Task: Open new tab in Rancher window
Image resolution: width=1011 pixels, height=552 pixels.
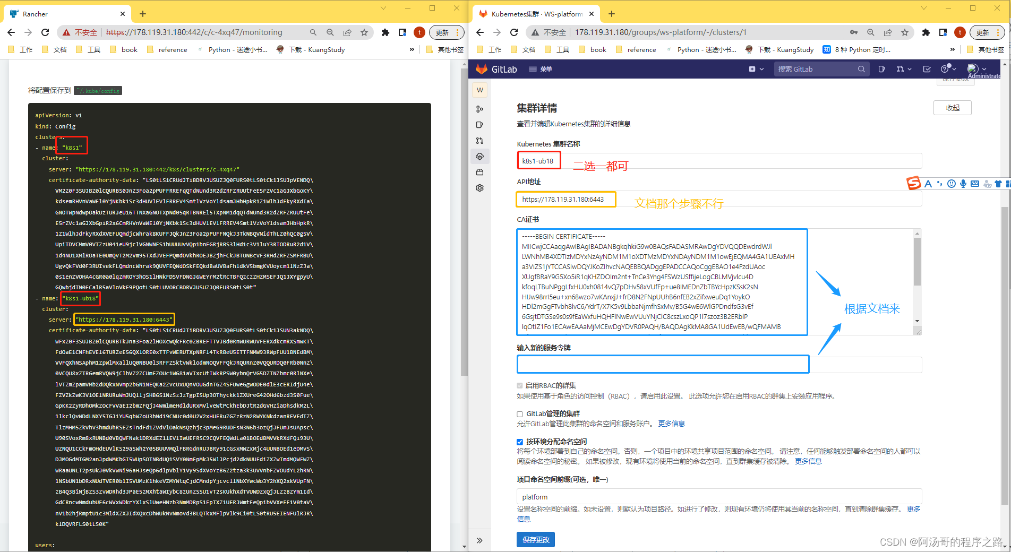Action: pos(143,14)
